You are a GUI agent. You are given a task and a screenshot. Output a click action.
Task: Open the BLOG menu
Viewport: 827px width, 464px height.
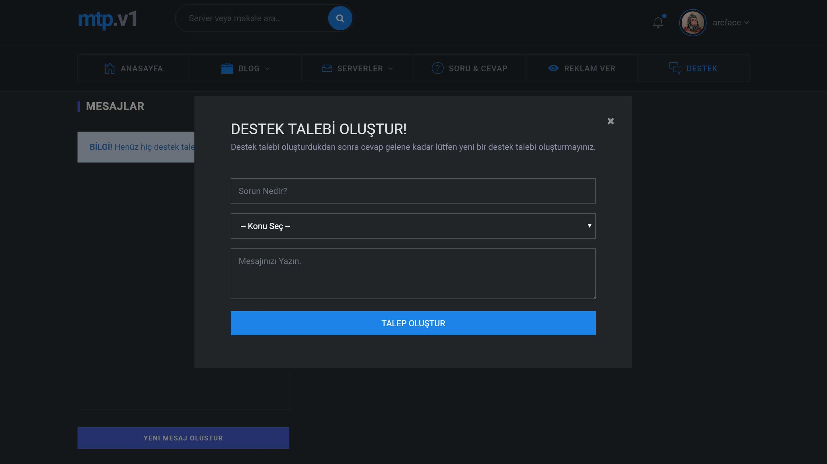coord(246,68)
